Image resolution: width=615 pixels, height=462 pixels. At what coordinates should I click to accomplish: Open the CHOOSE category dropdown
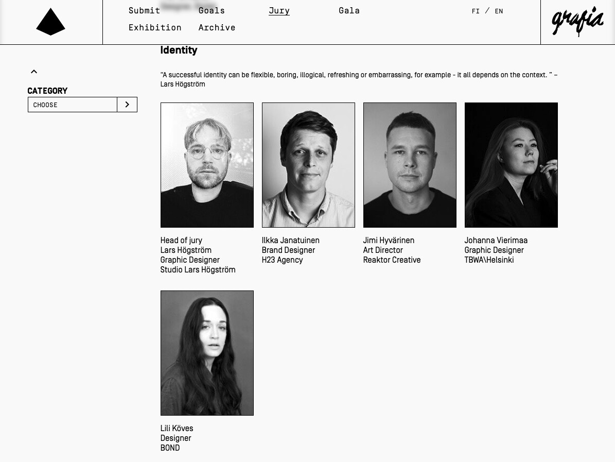point(73,105)
